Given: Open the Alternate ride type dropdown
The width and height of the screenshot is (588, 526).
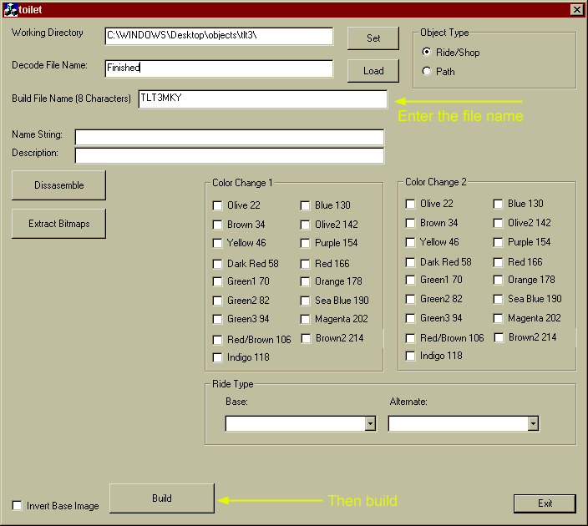Looking at the screenshot, I should click(533, 423).
